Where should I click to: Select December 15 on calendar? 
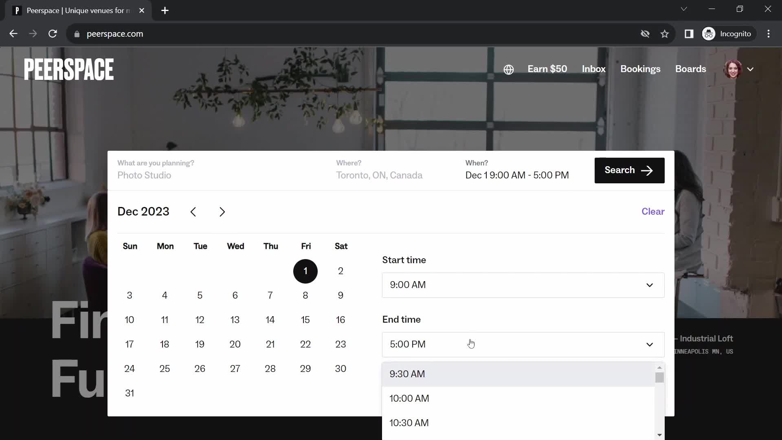coord(305,320)
